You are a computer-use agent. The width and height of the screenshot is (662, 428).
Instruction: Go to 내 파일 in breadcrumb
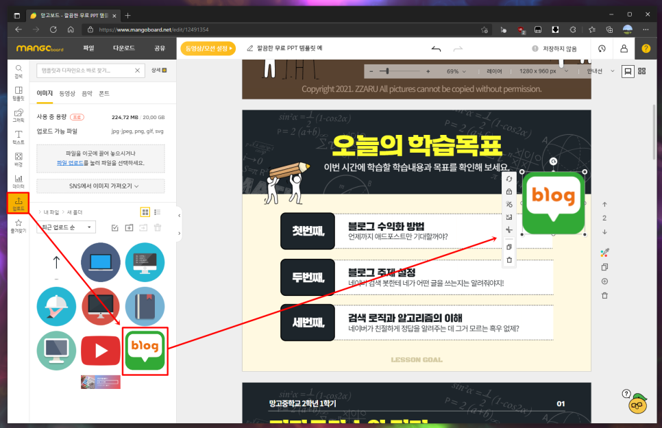tap(51, 212)
